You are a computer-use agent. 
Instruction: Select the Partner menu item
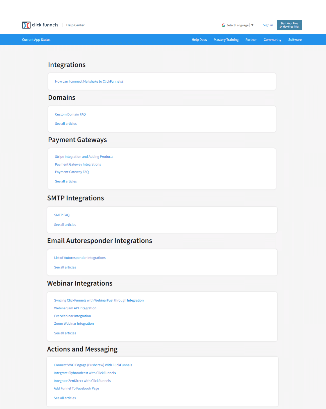click(251, 40)
